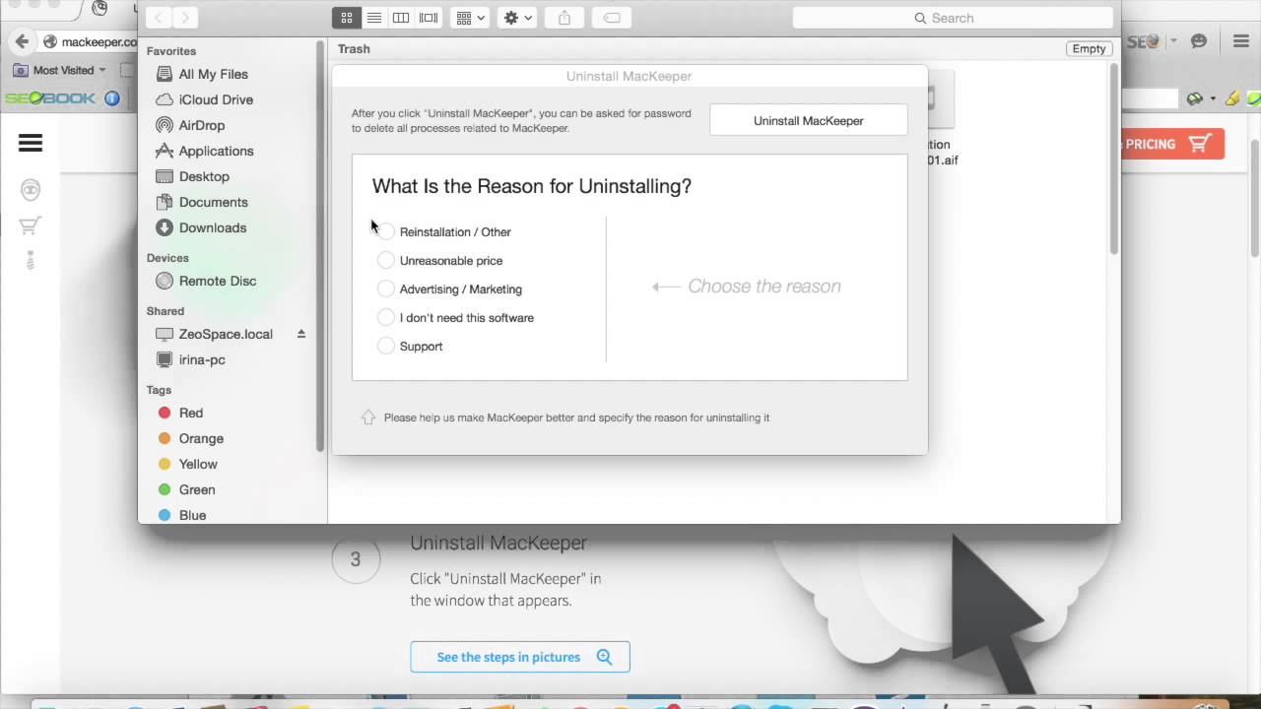Image resolution: width=1261 pixels, height=709 pixels.
Task: Click the Finder edit tags icon
Action: pos(612,18)
